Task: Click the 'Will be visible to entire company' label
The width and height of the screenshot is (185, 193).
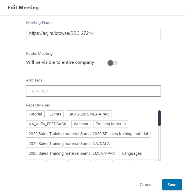Action: pyautogui.click(x=60, y=62)
